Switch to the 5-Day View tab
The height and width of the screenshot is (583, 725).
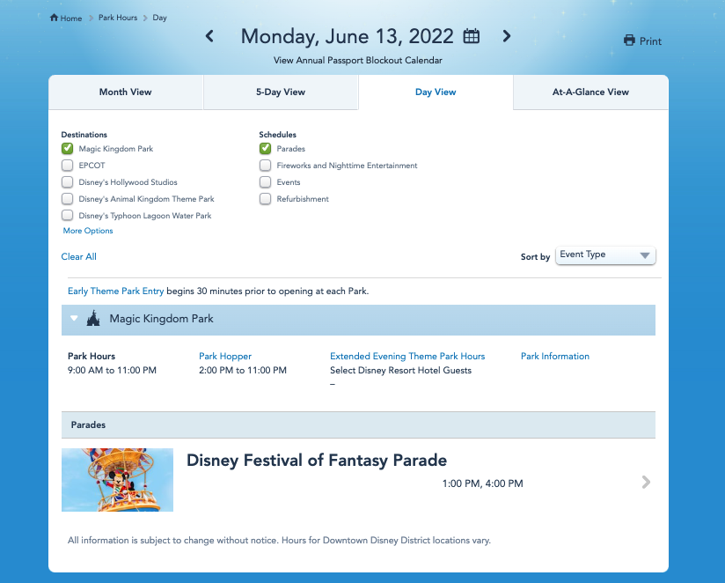click(281, 92)
